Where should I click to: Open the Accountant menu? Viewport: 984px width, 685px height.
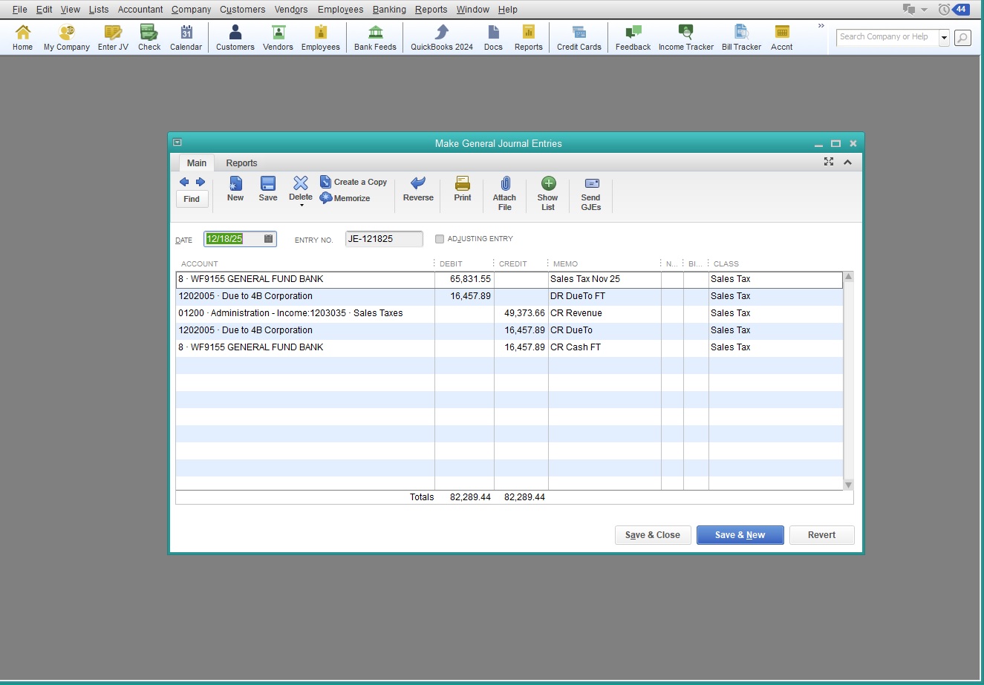tap(140, 10)
